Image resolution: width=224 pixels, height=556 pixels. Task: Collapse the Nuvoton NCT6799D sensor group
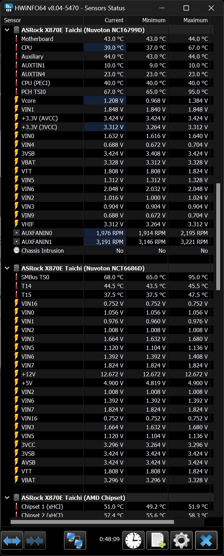[x=7, y=30]
